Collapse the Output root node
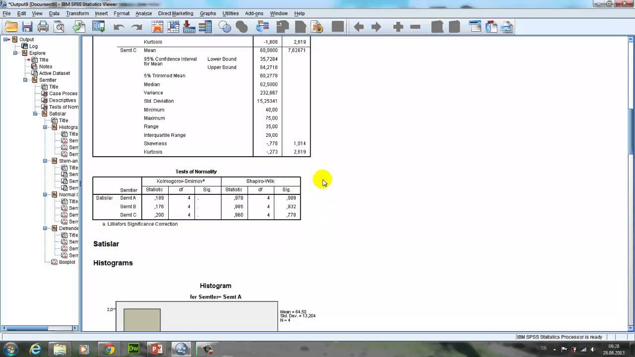 pos(5,40)
